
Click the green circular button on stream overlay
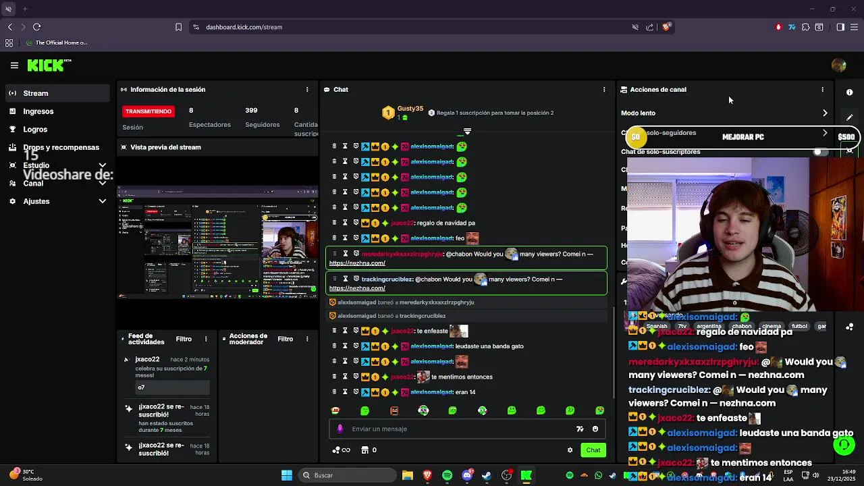844,445
